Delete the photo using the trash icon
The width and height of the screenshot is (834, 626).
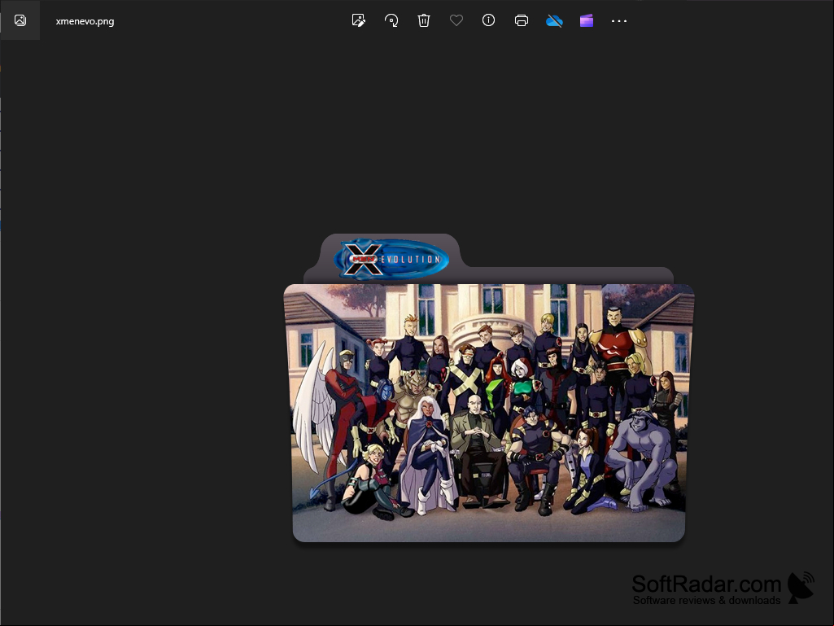point(424,21)
